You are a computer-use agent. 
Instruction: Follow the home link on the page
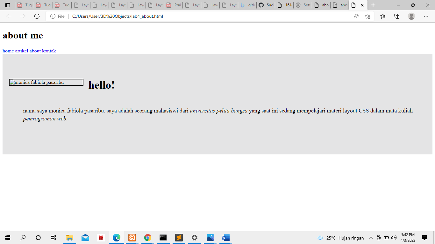click(x=8, y=51)
